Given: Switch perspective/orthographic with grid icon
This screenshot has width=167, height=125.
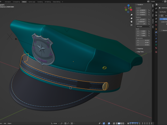Looking at the screenshot, I should (x=132, y=25).
